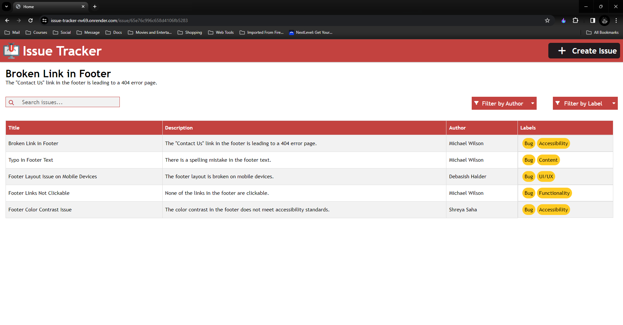623x325 pixels.
Task: Click the magnifier icon in search box
Action: (11, 102)
